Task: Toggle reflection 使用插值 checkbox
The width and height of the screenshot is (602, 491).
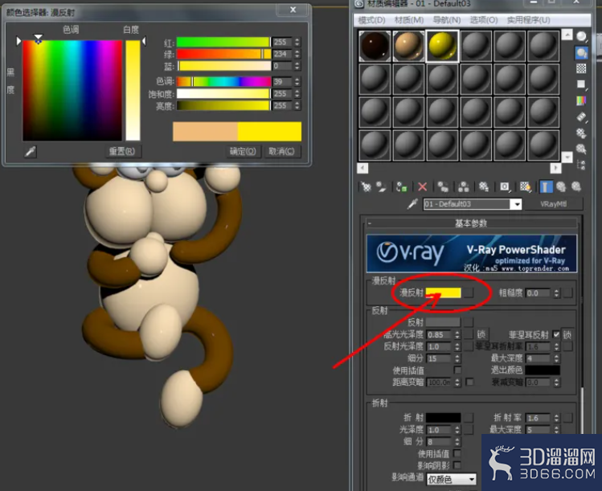Action: 457,370
